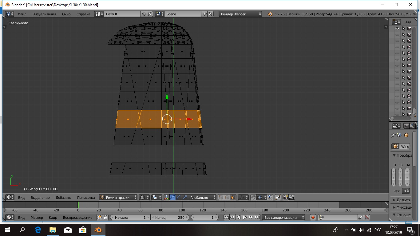Screen dimensions: 420x236
Task: Click the play animation button
Action: pyautogui.click(x=245, y=218)
